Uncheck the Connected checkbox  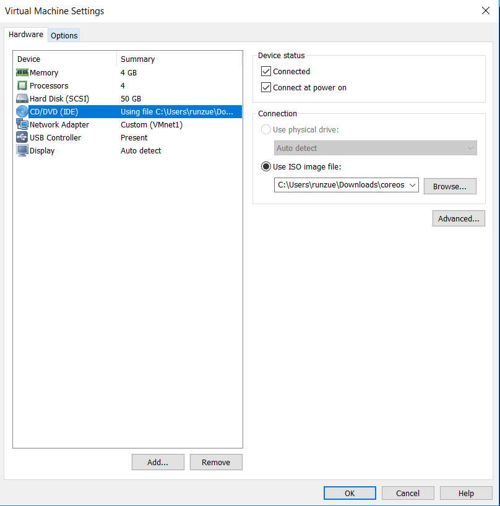click(x=265, y=71)
